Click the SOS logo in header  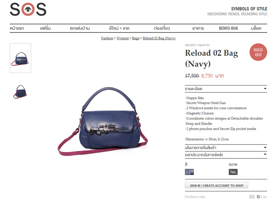(28, 10)
